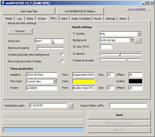This screenshot has height=137, width=155.
Task: Go to the Muxer tab
Action: (98, 19)
